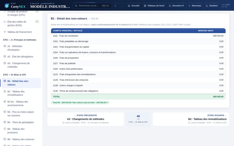Click the Ctrl K shortcut badge
Screen dimensions: 234x146
click(x=106, y=6)
